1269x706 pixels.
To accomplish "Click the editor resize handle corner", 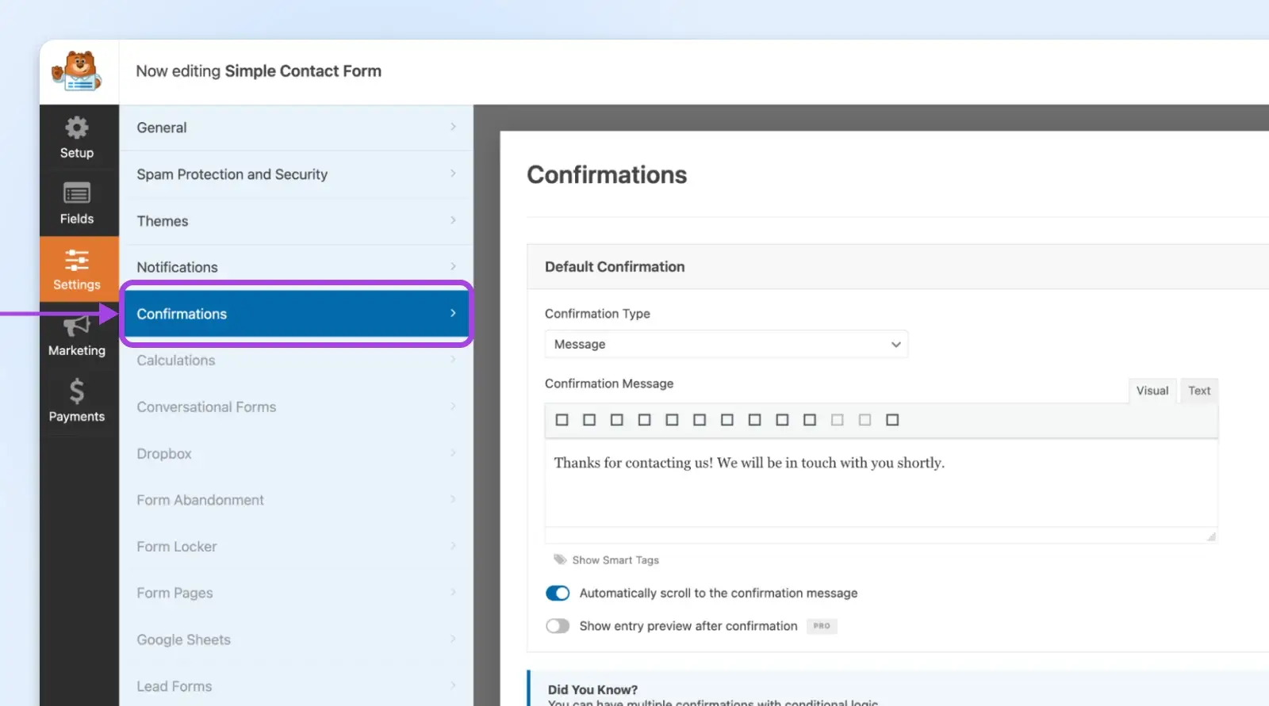I will coord(1211,537).
